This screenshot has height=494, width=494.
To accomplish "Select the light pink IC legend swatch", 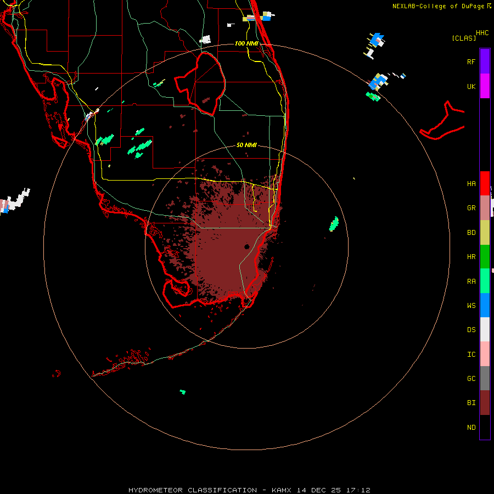I will coord(485,354).
